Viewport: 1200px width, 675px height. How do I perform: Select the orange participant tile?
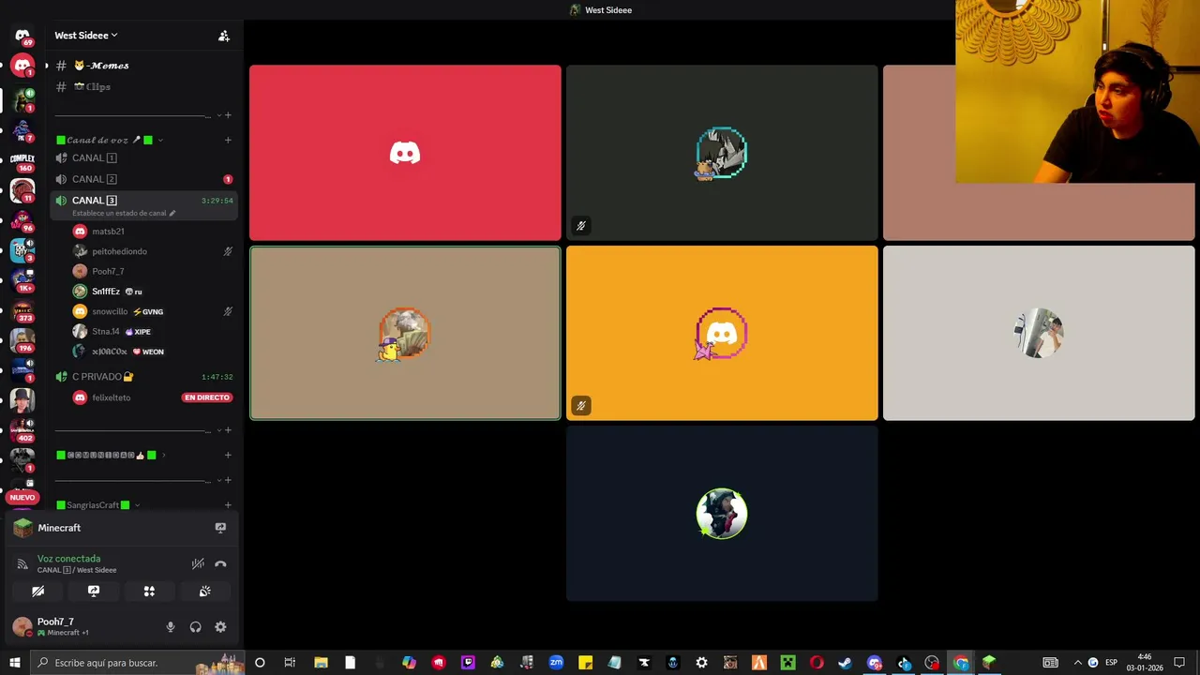(x=722, y=333)
